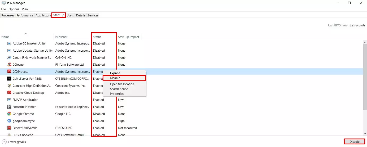
Task: Select the Adobe GC Invoker Utility row name
Action: (x=29, y=43)
